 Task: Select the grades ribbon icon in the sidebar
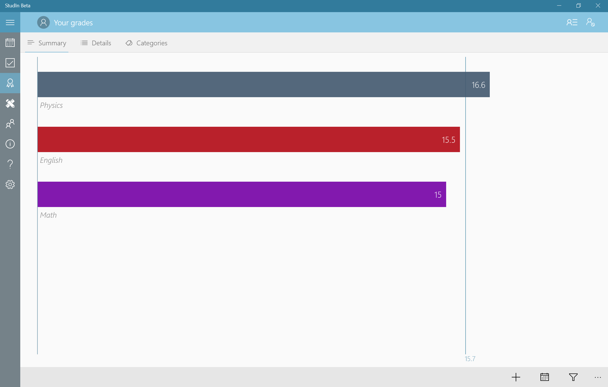point(10,83)
